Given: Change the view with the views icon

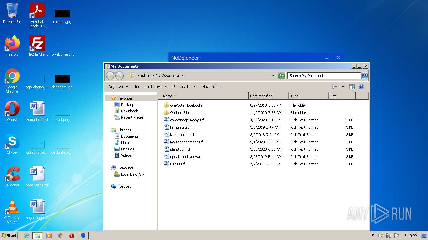Looking at the screenshot, I should 335,87.
